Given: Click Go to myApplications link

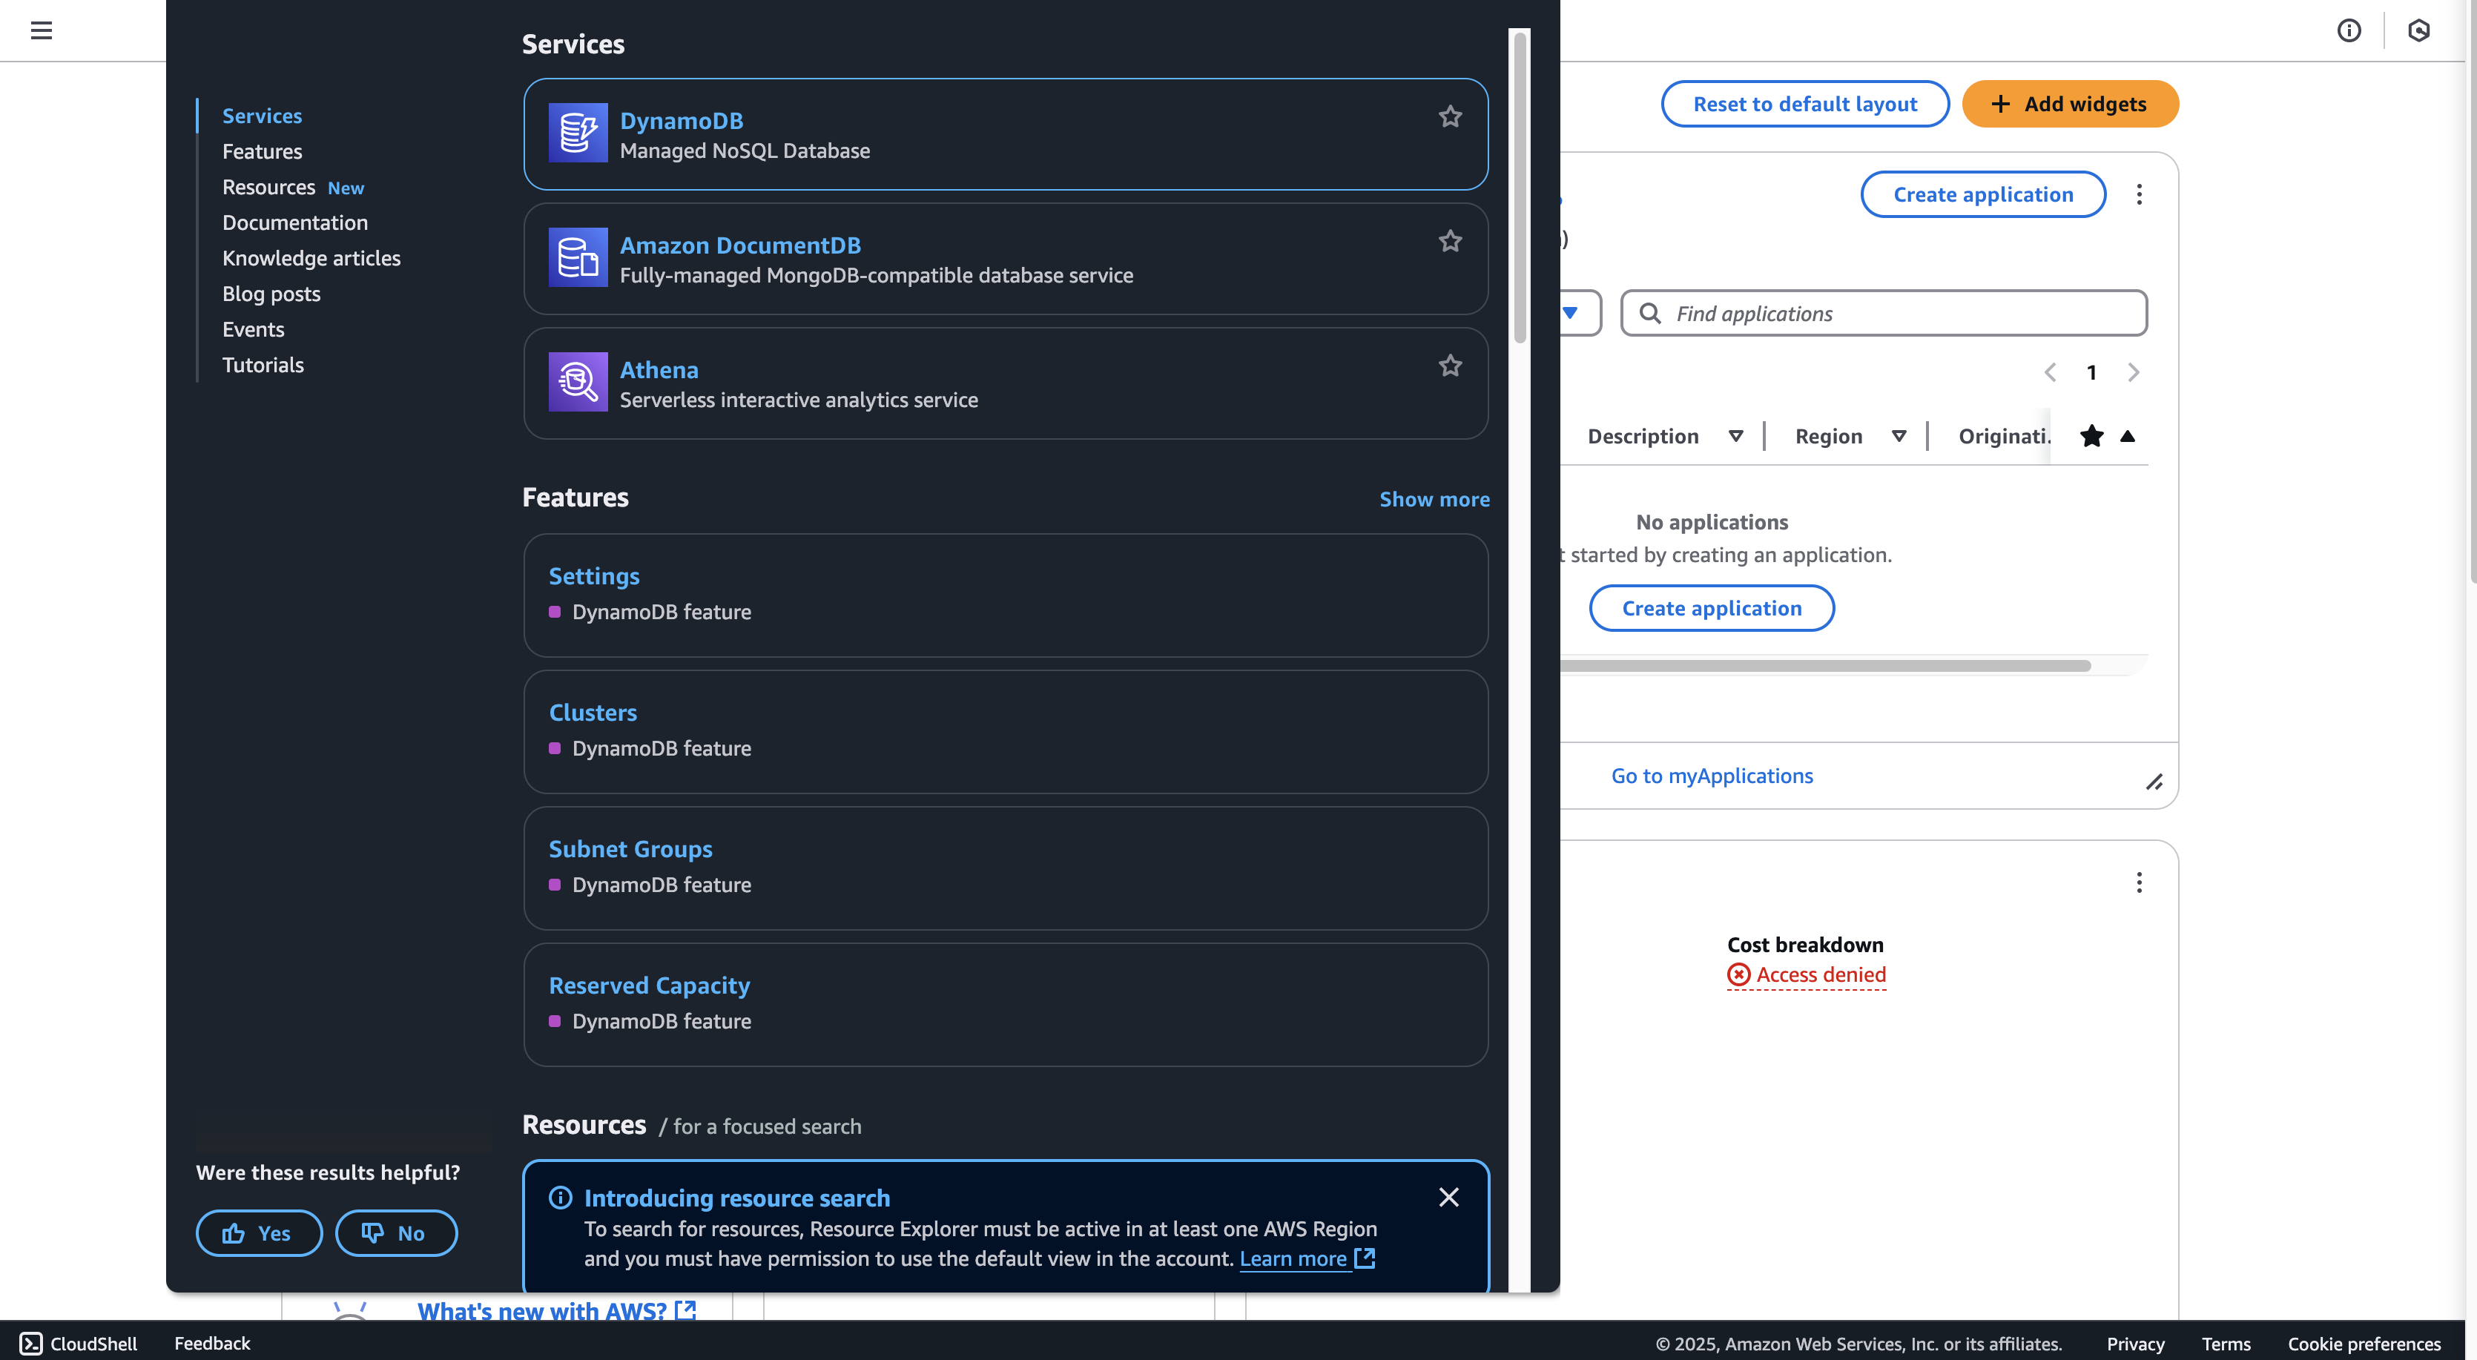Looking at the screenshot, I should [1712, 776].
